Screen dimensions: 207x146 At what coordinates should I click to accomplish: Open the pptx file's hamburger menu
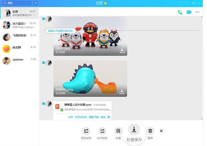point(109,117)
